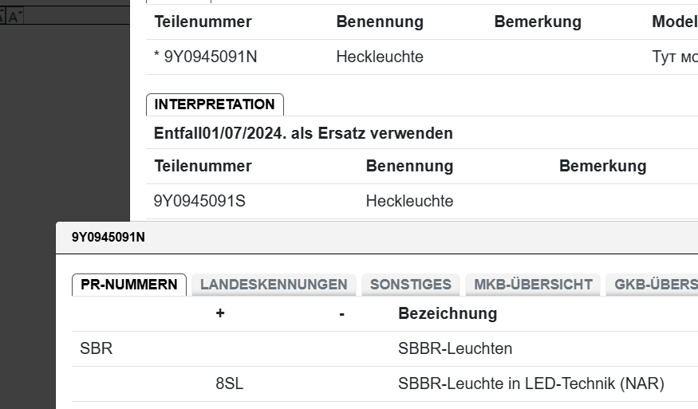Click the Model column header
Viewport: 698px width, 409px height.
coord(673,22)
